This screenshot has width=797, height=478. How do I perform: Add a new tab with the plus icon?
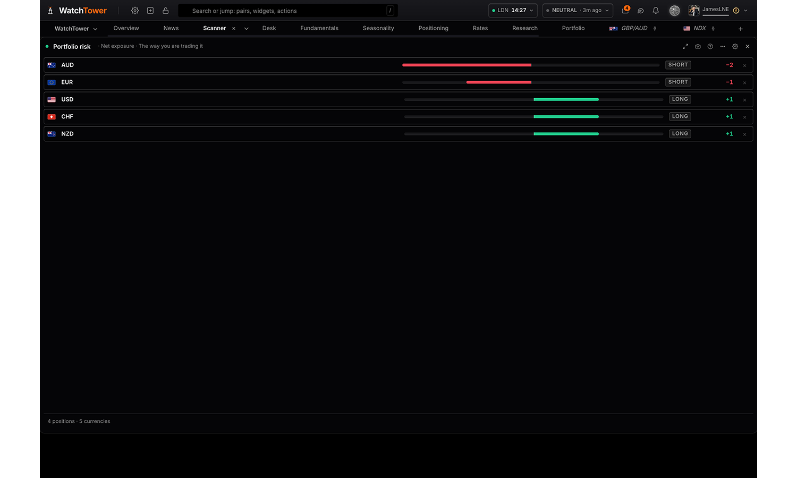[741, 29]
